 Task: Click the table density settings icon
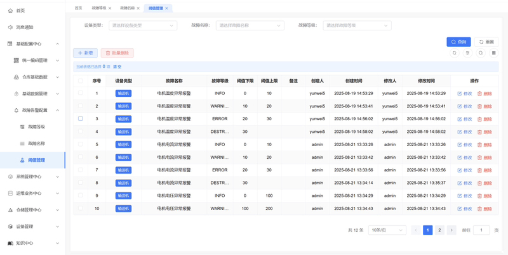pos(467,53)
